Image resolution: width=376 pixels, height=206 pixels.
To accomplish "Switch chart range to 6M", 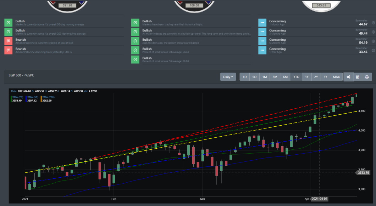I will pos(286,77).
